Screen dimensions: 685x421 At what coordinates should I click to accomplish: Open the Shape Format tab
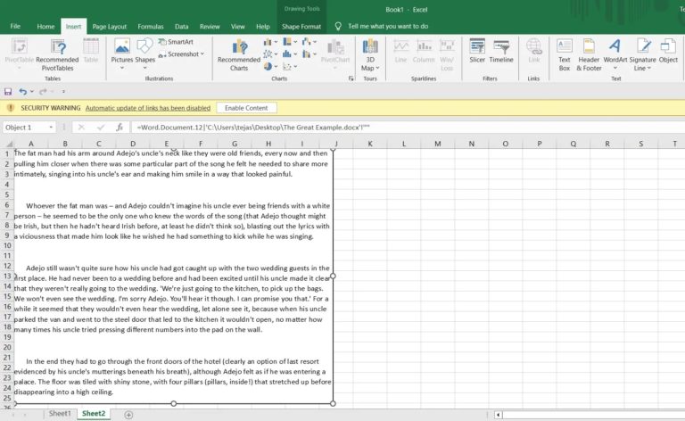[301, 27]
